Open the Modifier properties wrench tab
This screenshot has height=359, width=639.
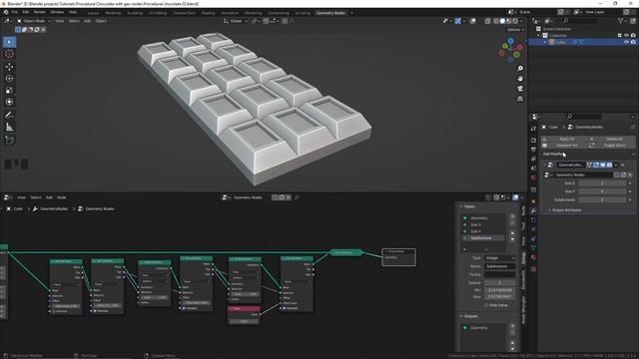[x=533, y=210]
